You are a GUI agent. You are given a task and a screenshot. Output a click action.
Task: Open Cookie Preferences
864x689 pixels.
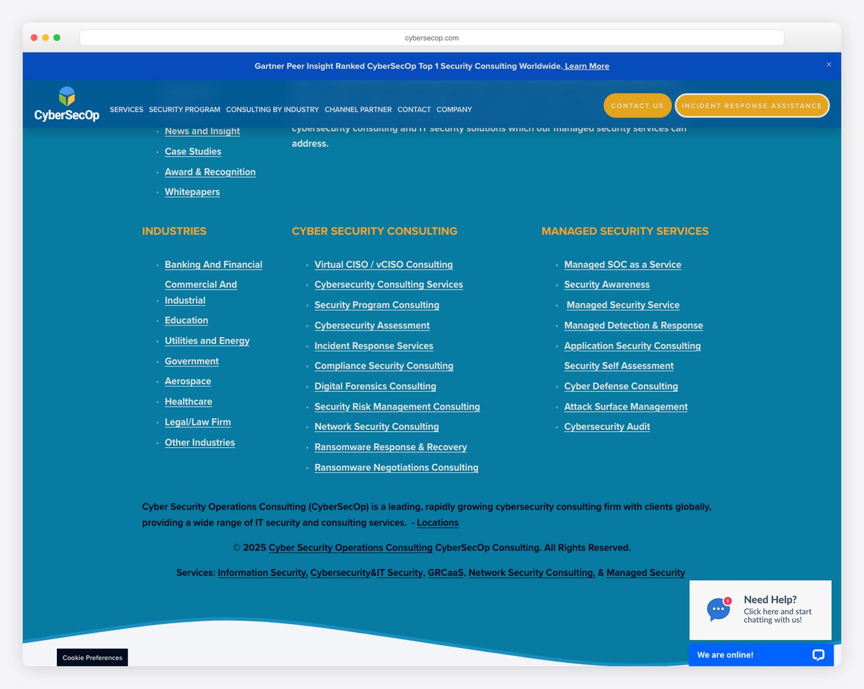(92, 657)
